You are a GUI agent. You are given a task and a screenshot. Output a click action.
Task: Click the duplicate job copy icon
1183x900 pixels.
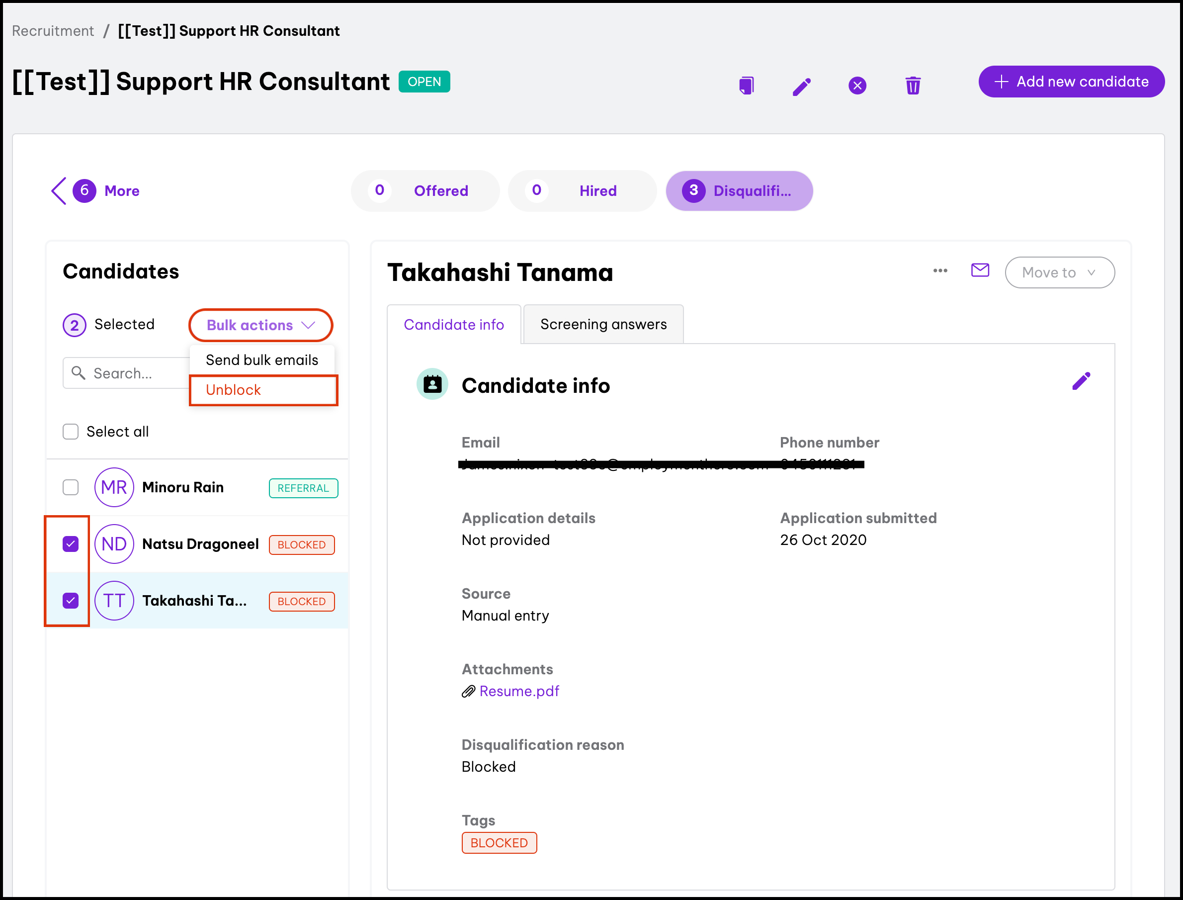click(746, 85)
